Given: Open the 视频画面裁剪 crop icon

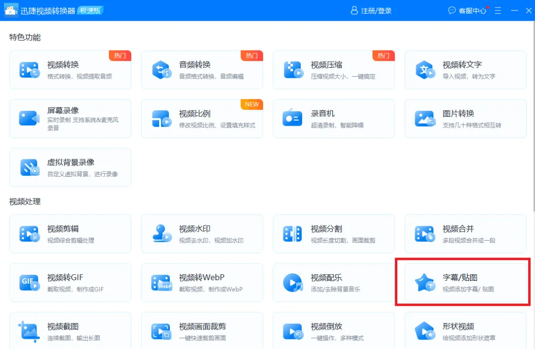Looking at the screenshot, I should point(161,331).
